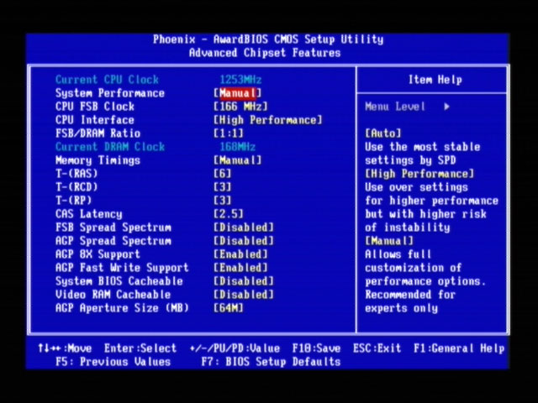Click the CPU Interface label

pos(95,120)
